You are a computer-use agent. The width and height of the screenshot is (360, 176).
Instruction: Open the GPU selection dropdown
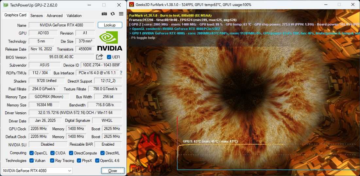[x=37, y=170]
